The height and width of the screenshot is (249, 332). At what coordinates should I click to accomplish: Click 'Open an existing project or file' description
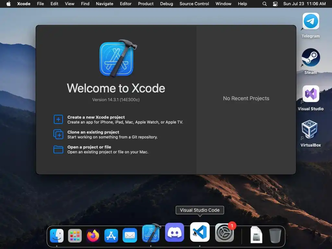[x=108, y=152]
